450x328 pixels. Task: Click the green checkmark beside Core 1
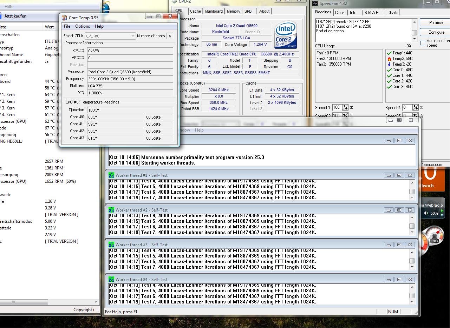tap(389, 75)
